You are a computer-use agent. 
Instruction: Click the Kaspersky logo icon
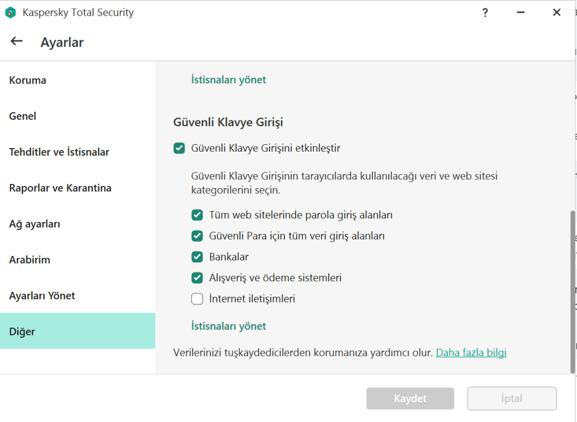tap(10, 12)
